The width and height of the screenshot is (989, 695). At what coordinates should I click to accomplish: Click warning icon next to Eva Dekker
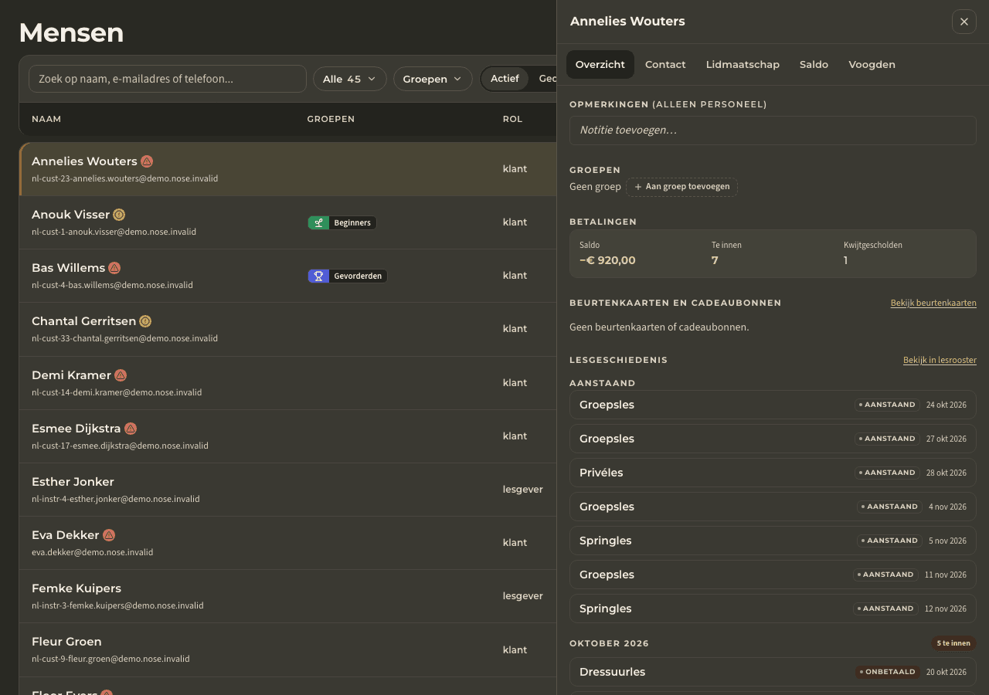coord(109,535)
